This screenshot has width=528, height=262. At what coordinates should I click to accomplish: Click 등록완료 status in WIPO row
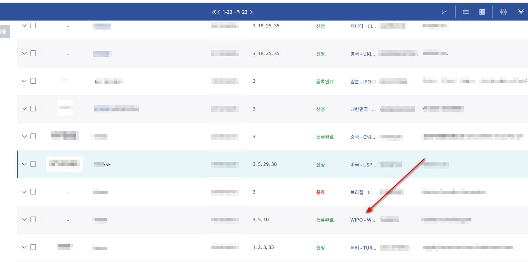pos(325,220)
